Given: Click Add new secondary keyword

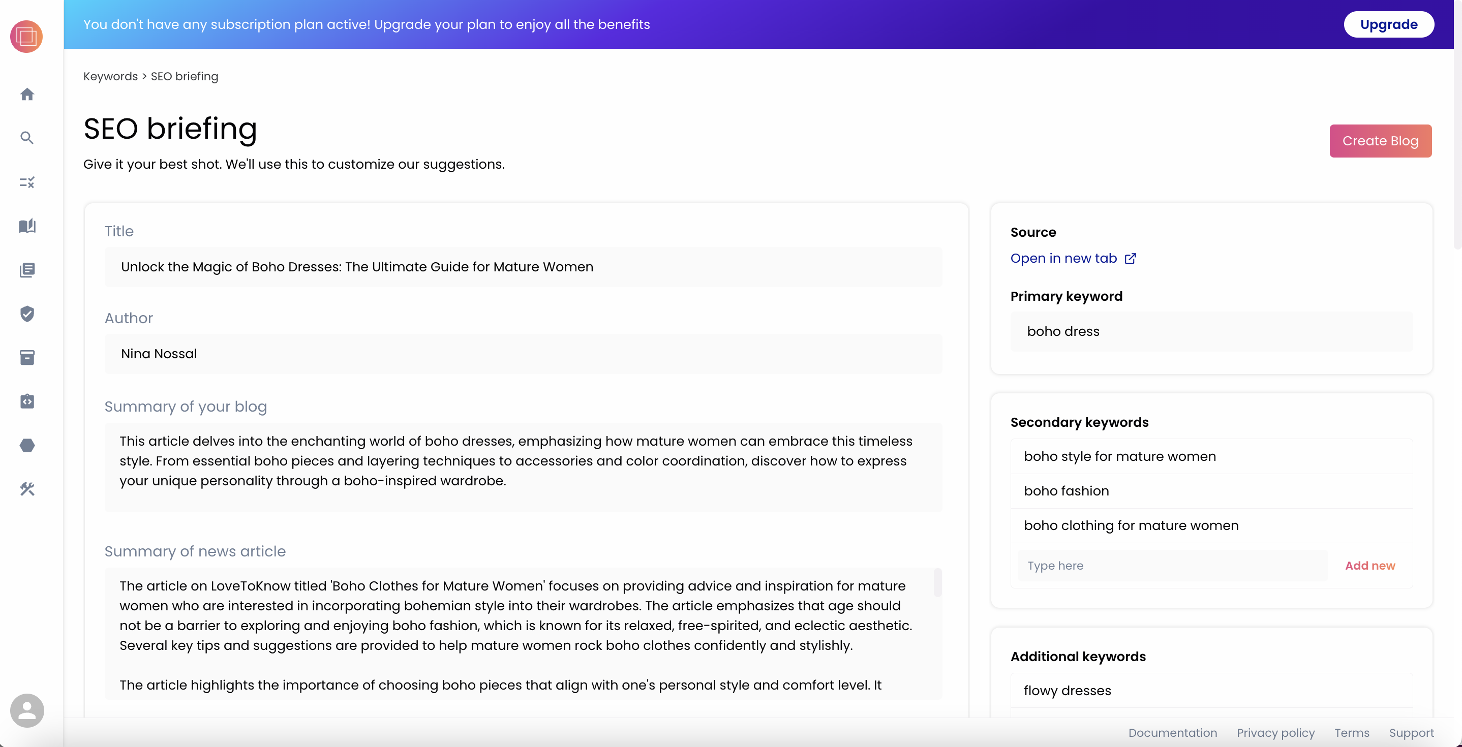Looking at the screenshot, I should click(x=1369, y=566).
